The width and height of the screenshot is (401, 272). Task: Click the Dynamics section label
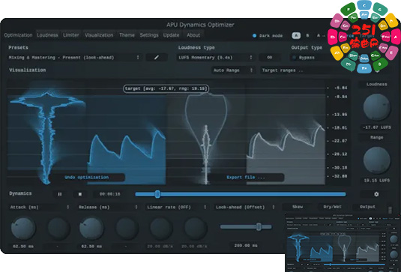pyautogui.click(x=20, y=193)
